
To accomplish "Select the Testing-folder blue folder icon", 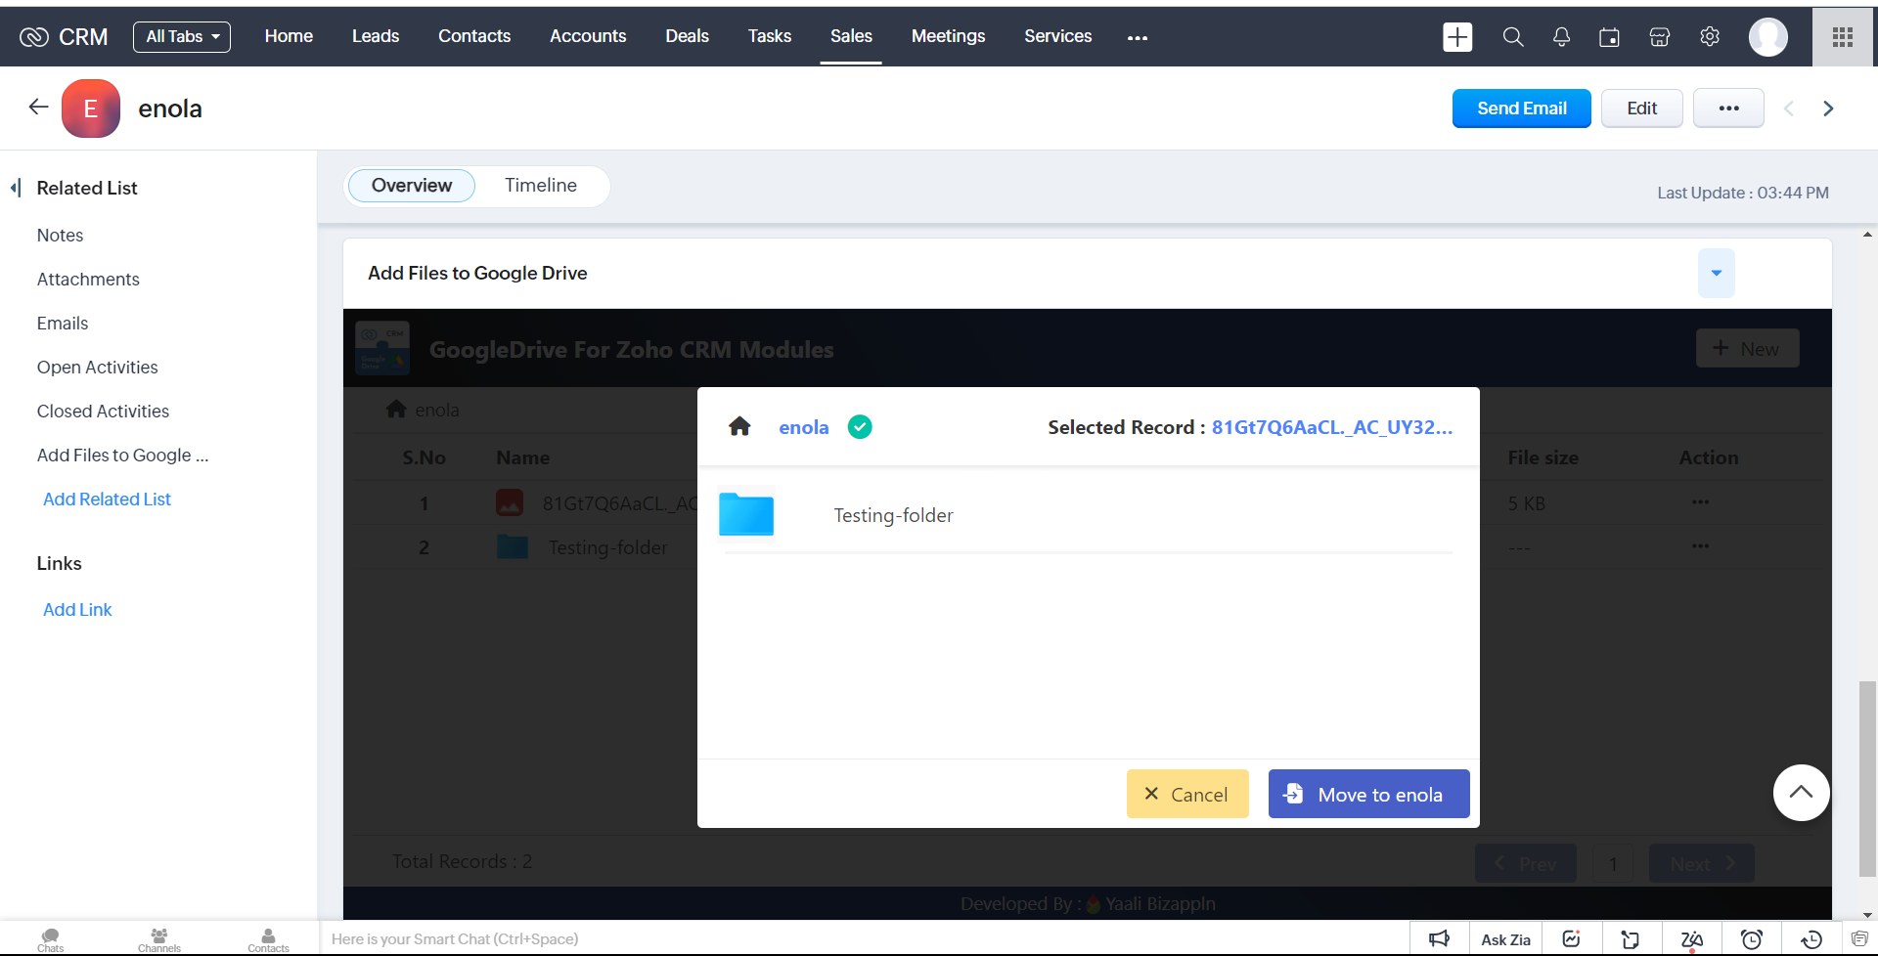I will click(746, 514).
